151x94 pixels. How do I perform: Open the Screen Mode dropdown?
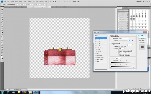point(79,2)
